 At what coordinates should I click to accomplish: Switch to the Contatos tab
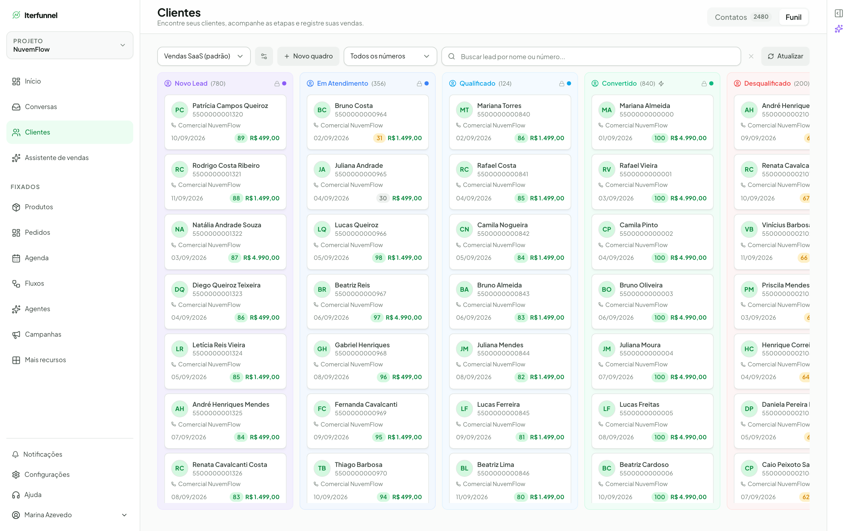coord(743,17)
